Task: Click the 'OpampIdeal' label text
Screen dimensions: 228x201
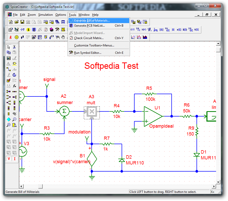Action: coord(161,126)
